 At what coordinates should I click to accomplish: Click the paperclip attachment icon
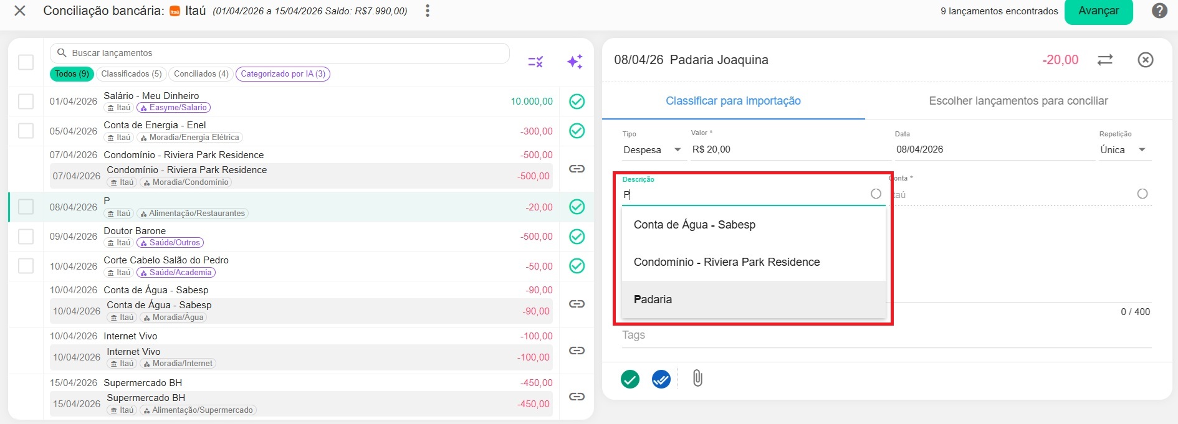coord(697,378)
